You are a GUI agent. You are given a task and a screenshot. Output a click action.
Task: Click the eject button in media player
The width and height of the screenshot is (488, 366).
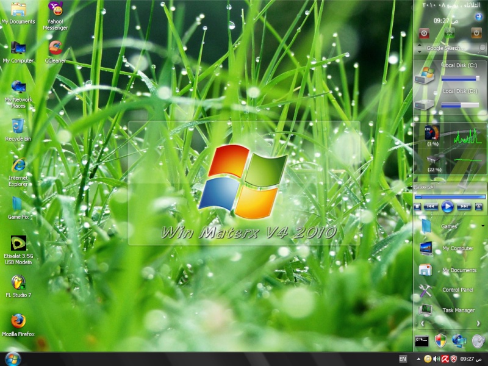[x=479, y=207]
